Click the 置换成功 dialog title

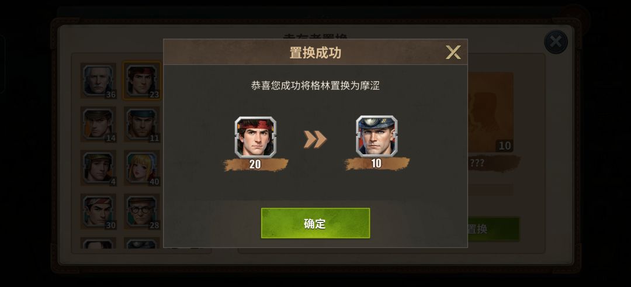point(315,53)
